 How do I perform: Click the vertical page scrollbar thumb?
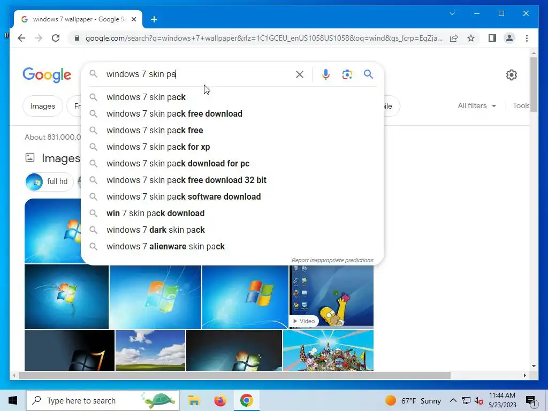pos(534,84)
